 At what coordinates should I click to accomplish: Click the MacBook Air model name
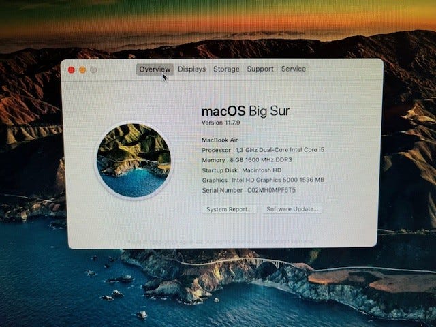220,140
